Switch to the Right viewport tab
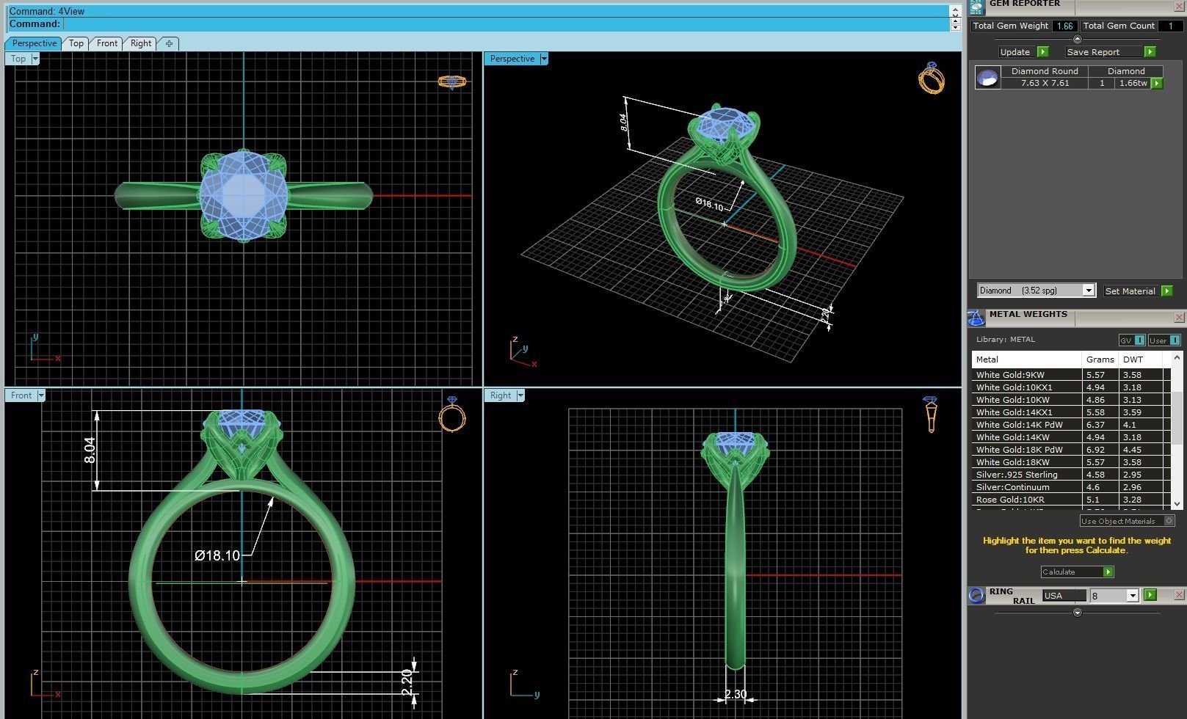Screen dimensions: 1187x719 141,43
